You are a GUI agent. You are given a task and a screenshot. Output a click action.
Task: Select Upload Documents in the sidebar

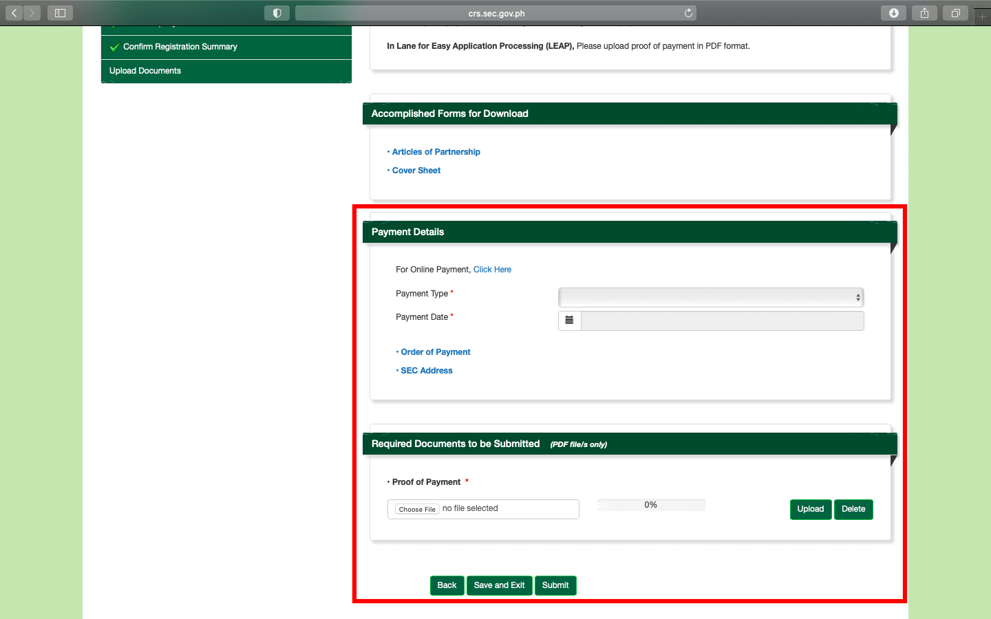click(145, 71)
